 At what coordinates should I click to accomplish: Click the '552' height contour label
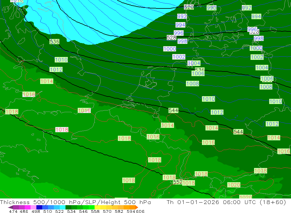(x=178, y=182)
